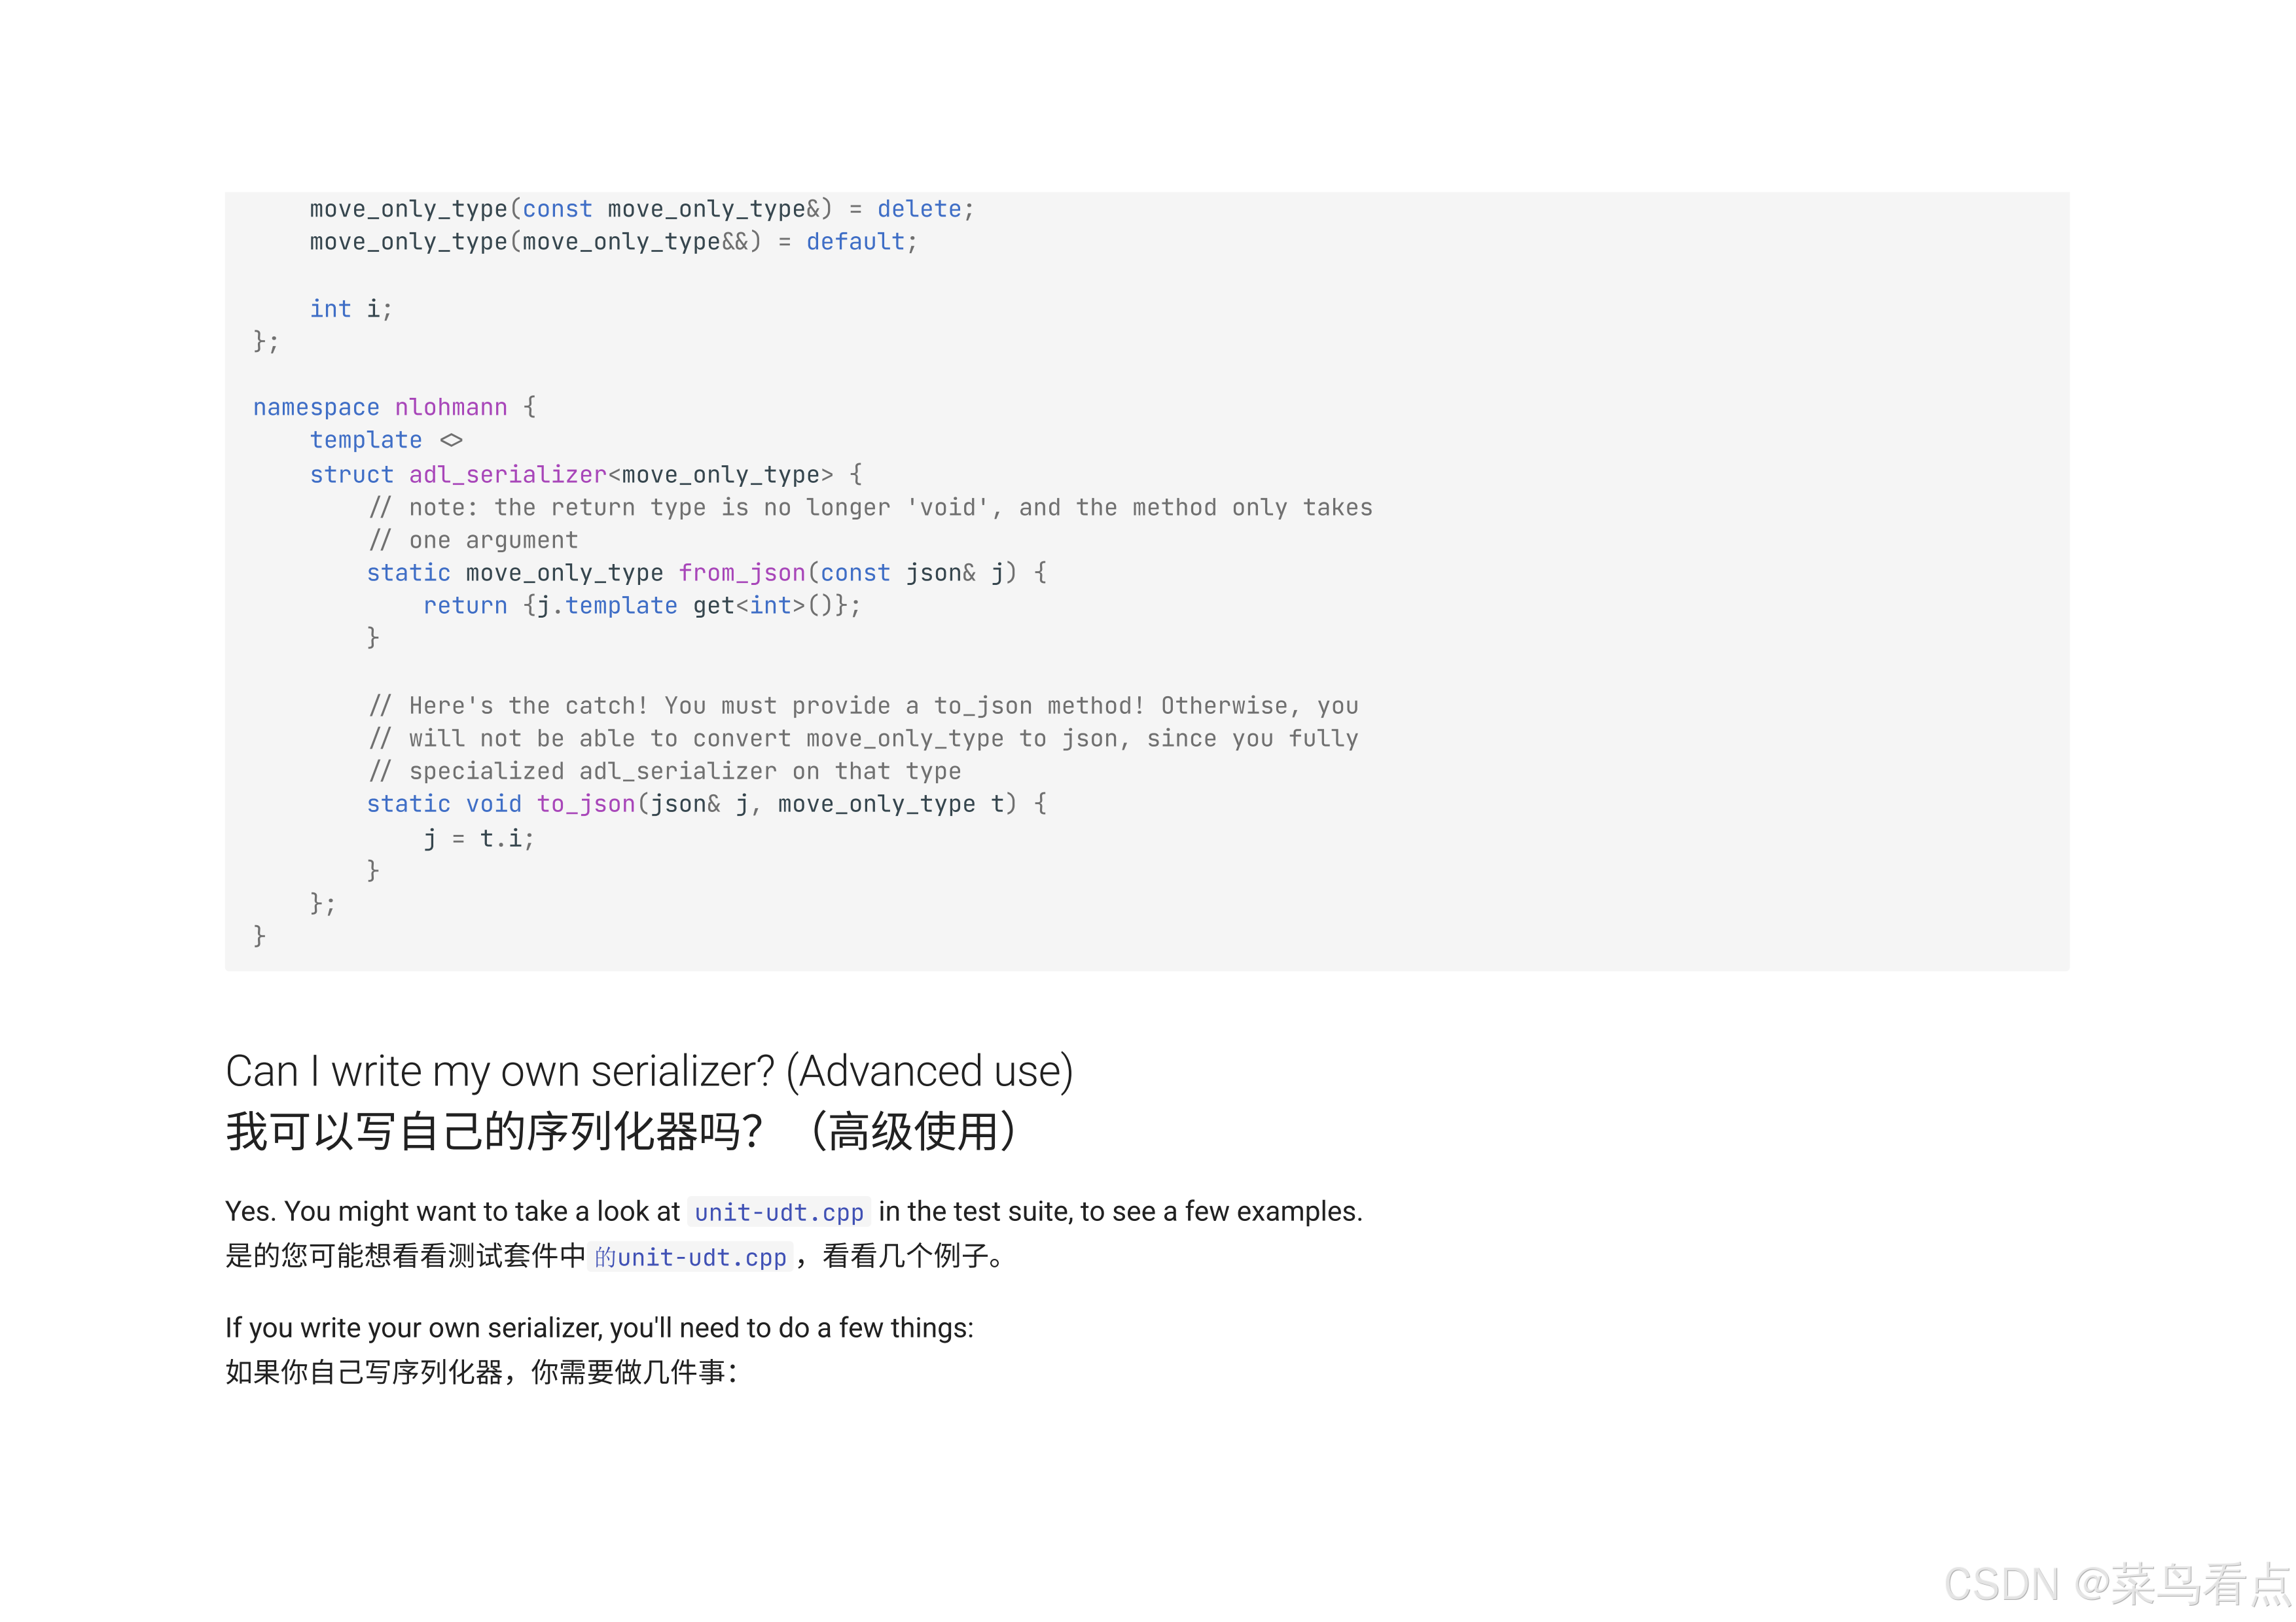
Task: Click the 'struct adl_serializer<move_only_type>' line
Action: point(585,475)
